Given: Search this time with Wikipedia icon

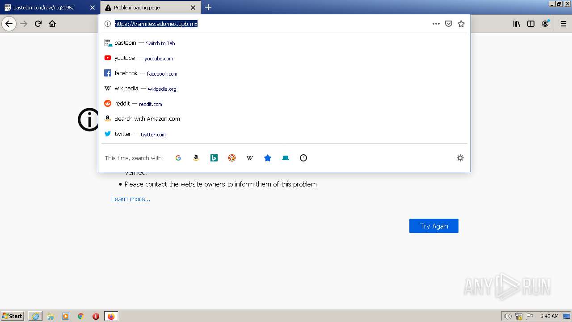Looking at the screenshot, I should [x=250, y=158].
